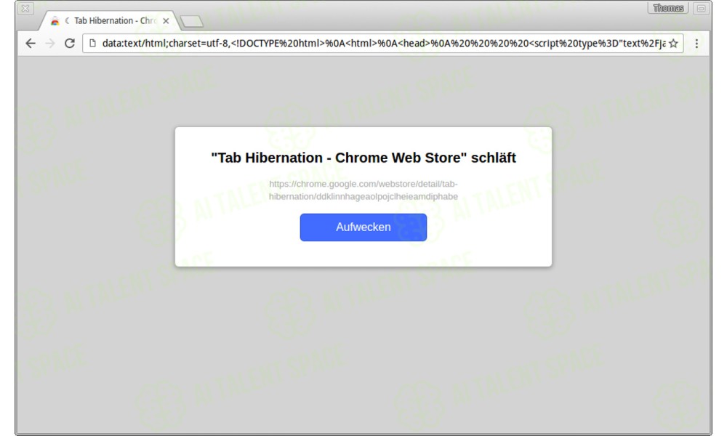Open the Thomas profile button

click(667, 8)
